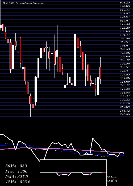Select the 345.4 price level label

(x=124, y=71)
